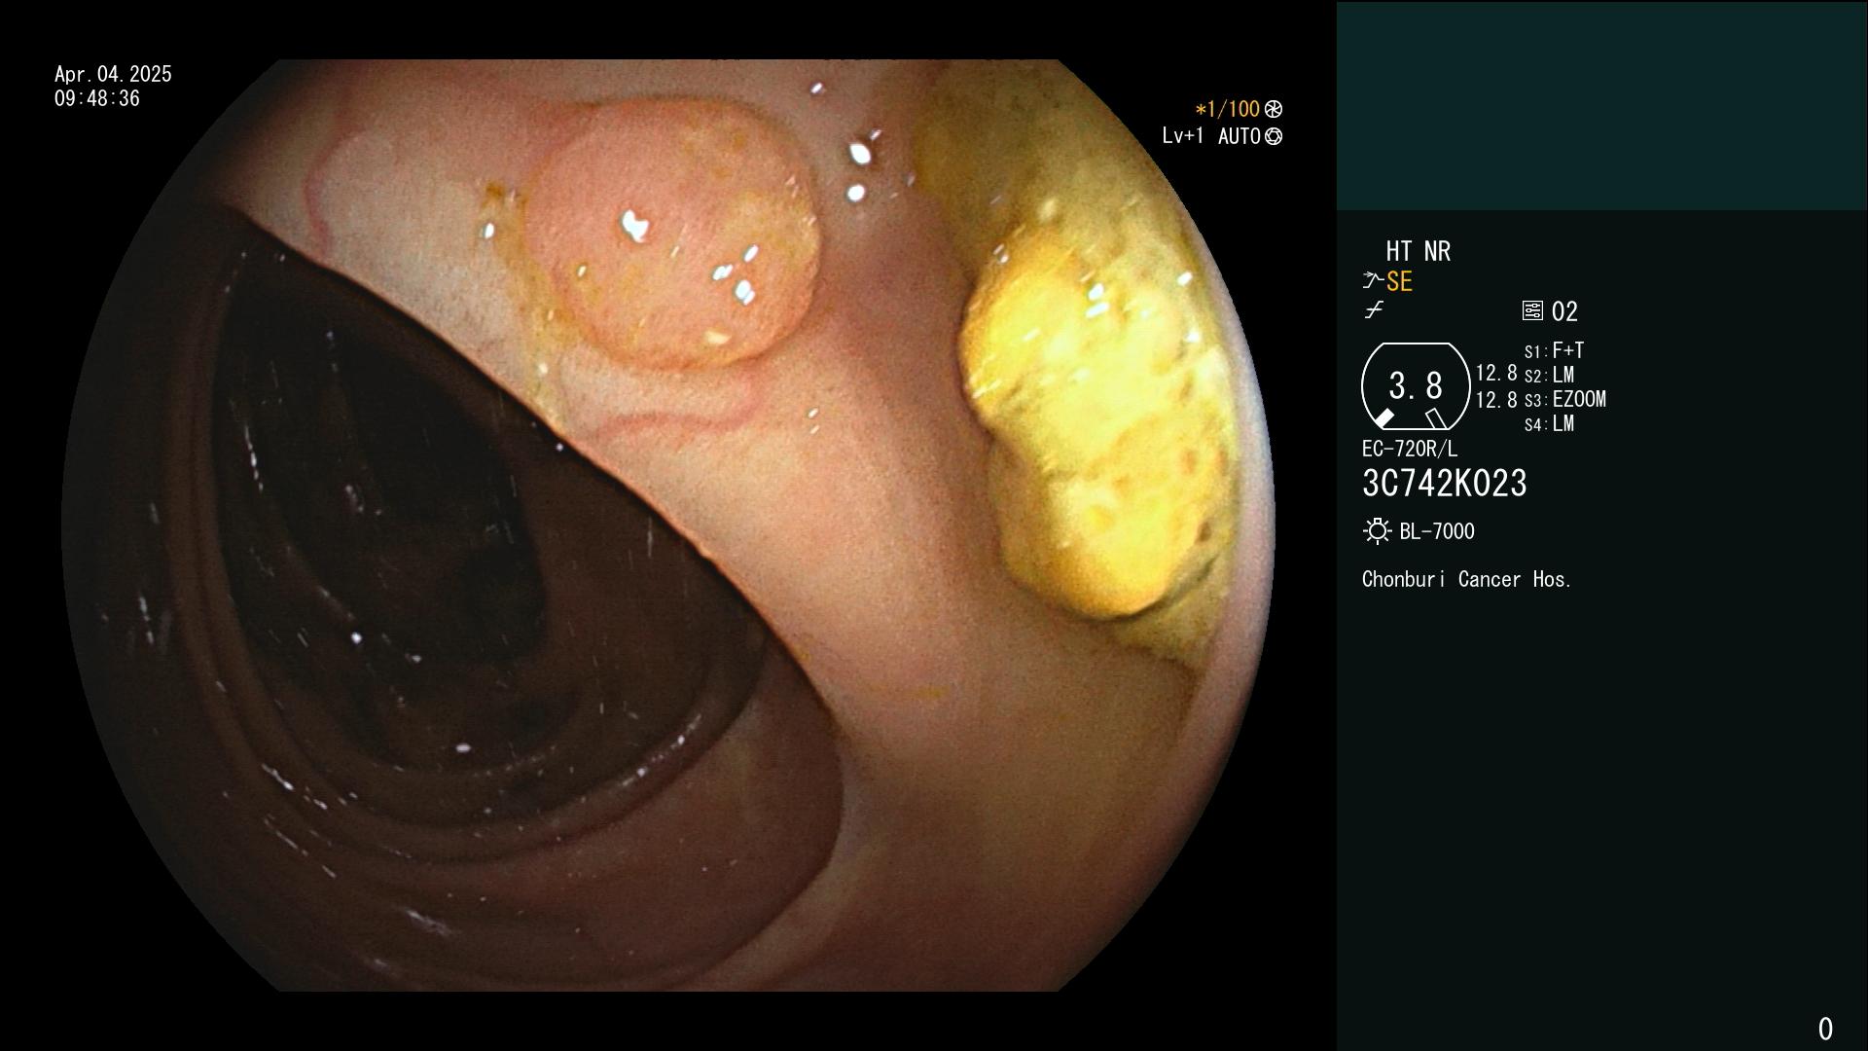This screenshot has width=1868, height=1051.
Task: Click the Lv+1 AUTO brightness label
Action: [1211, 136]
